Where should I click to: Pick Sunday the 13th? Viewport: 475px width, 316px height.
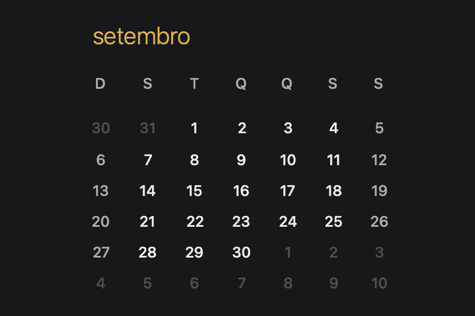(101, 191)
